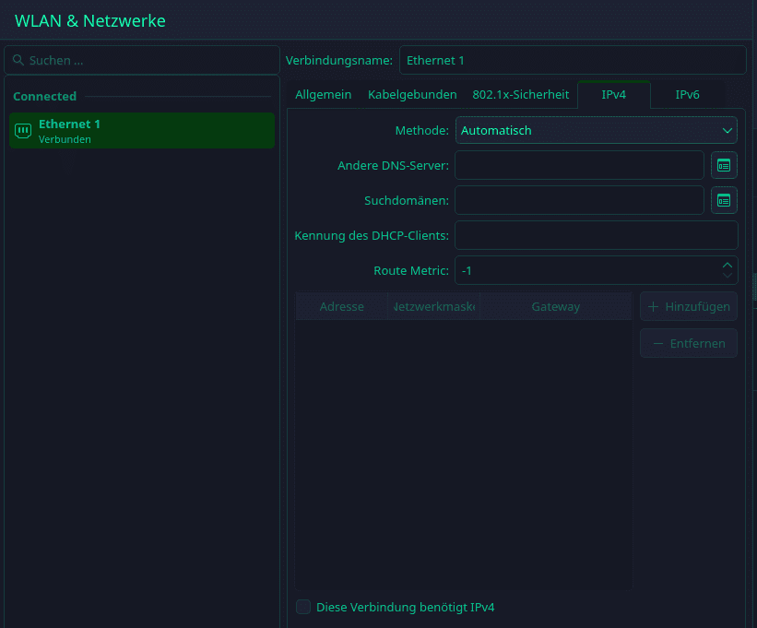
Task: Switch to the Kabelgebunden tab
Action: click(x=412, y=95)
